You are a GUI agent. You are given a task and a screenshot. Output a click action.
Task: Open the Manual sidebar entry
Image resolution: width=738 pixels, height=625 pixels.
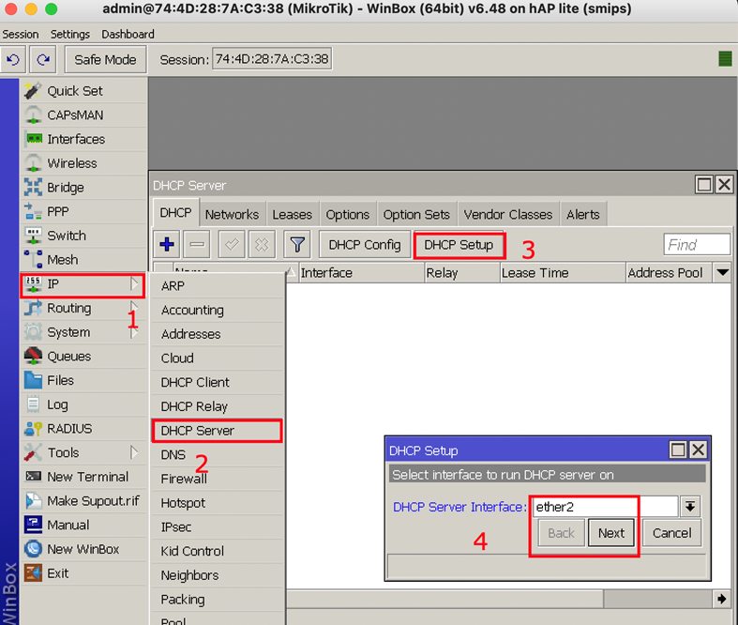[83, 525]
